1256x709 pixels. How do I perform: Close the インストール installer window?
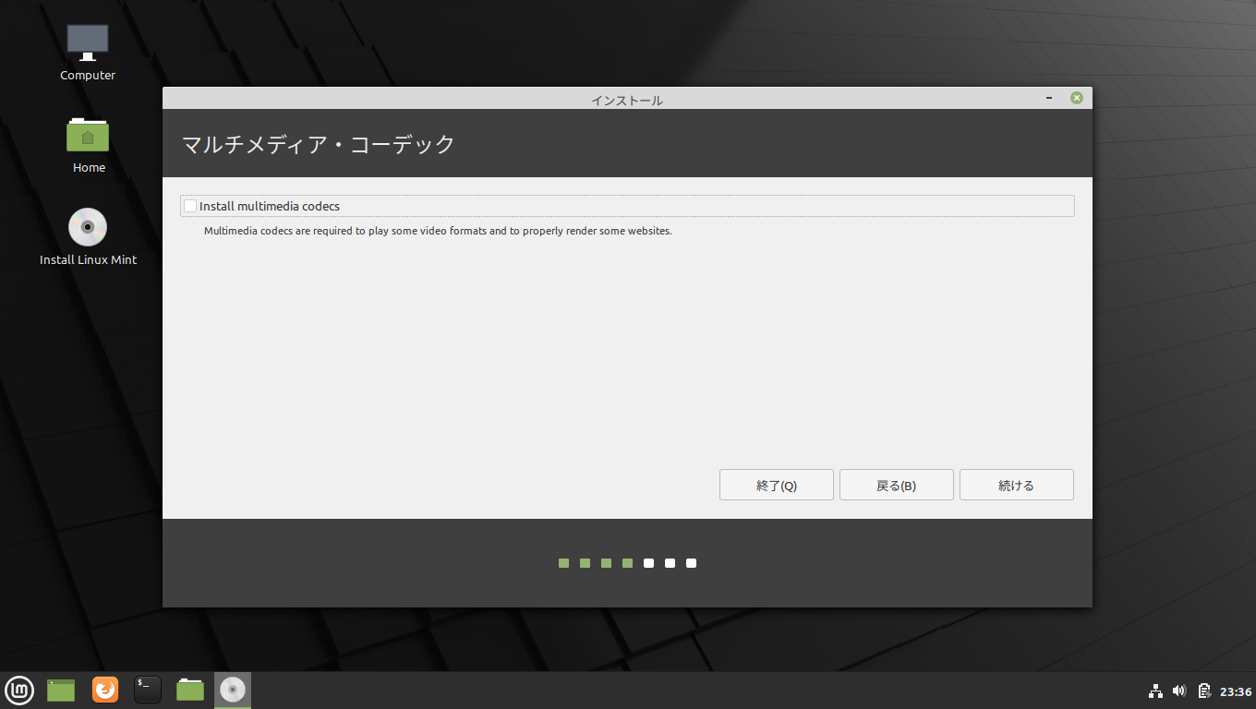point(1076,98)
